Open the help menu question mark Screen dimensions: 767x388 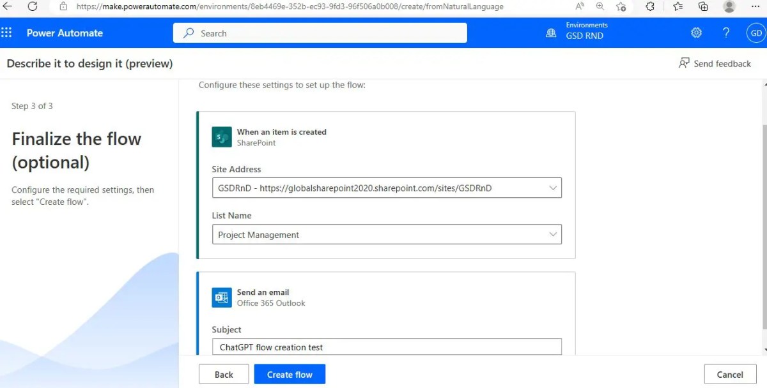click(x=726, y=33)
